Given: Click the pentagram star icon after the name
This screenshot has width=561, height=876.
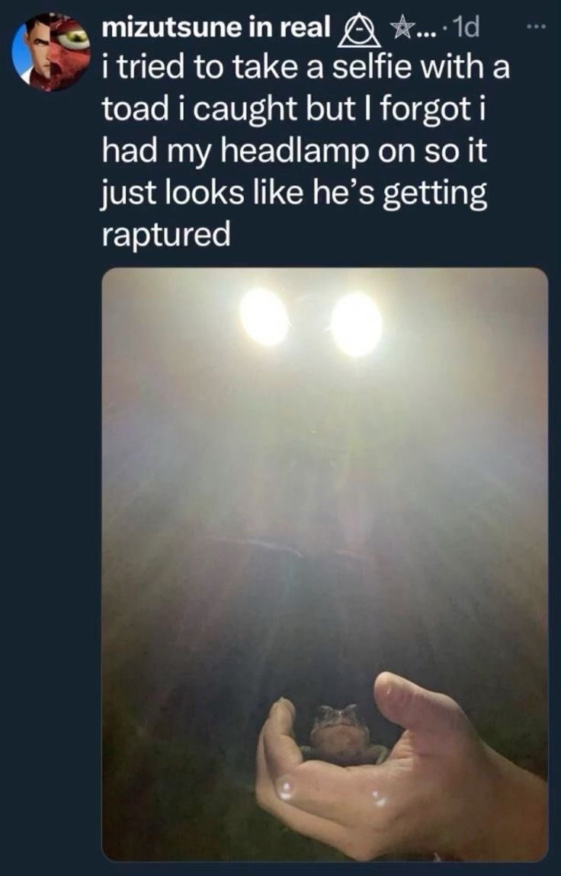Looking at the screenshot, I should click(x=400, y=28).
